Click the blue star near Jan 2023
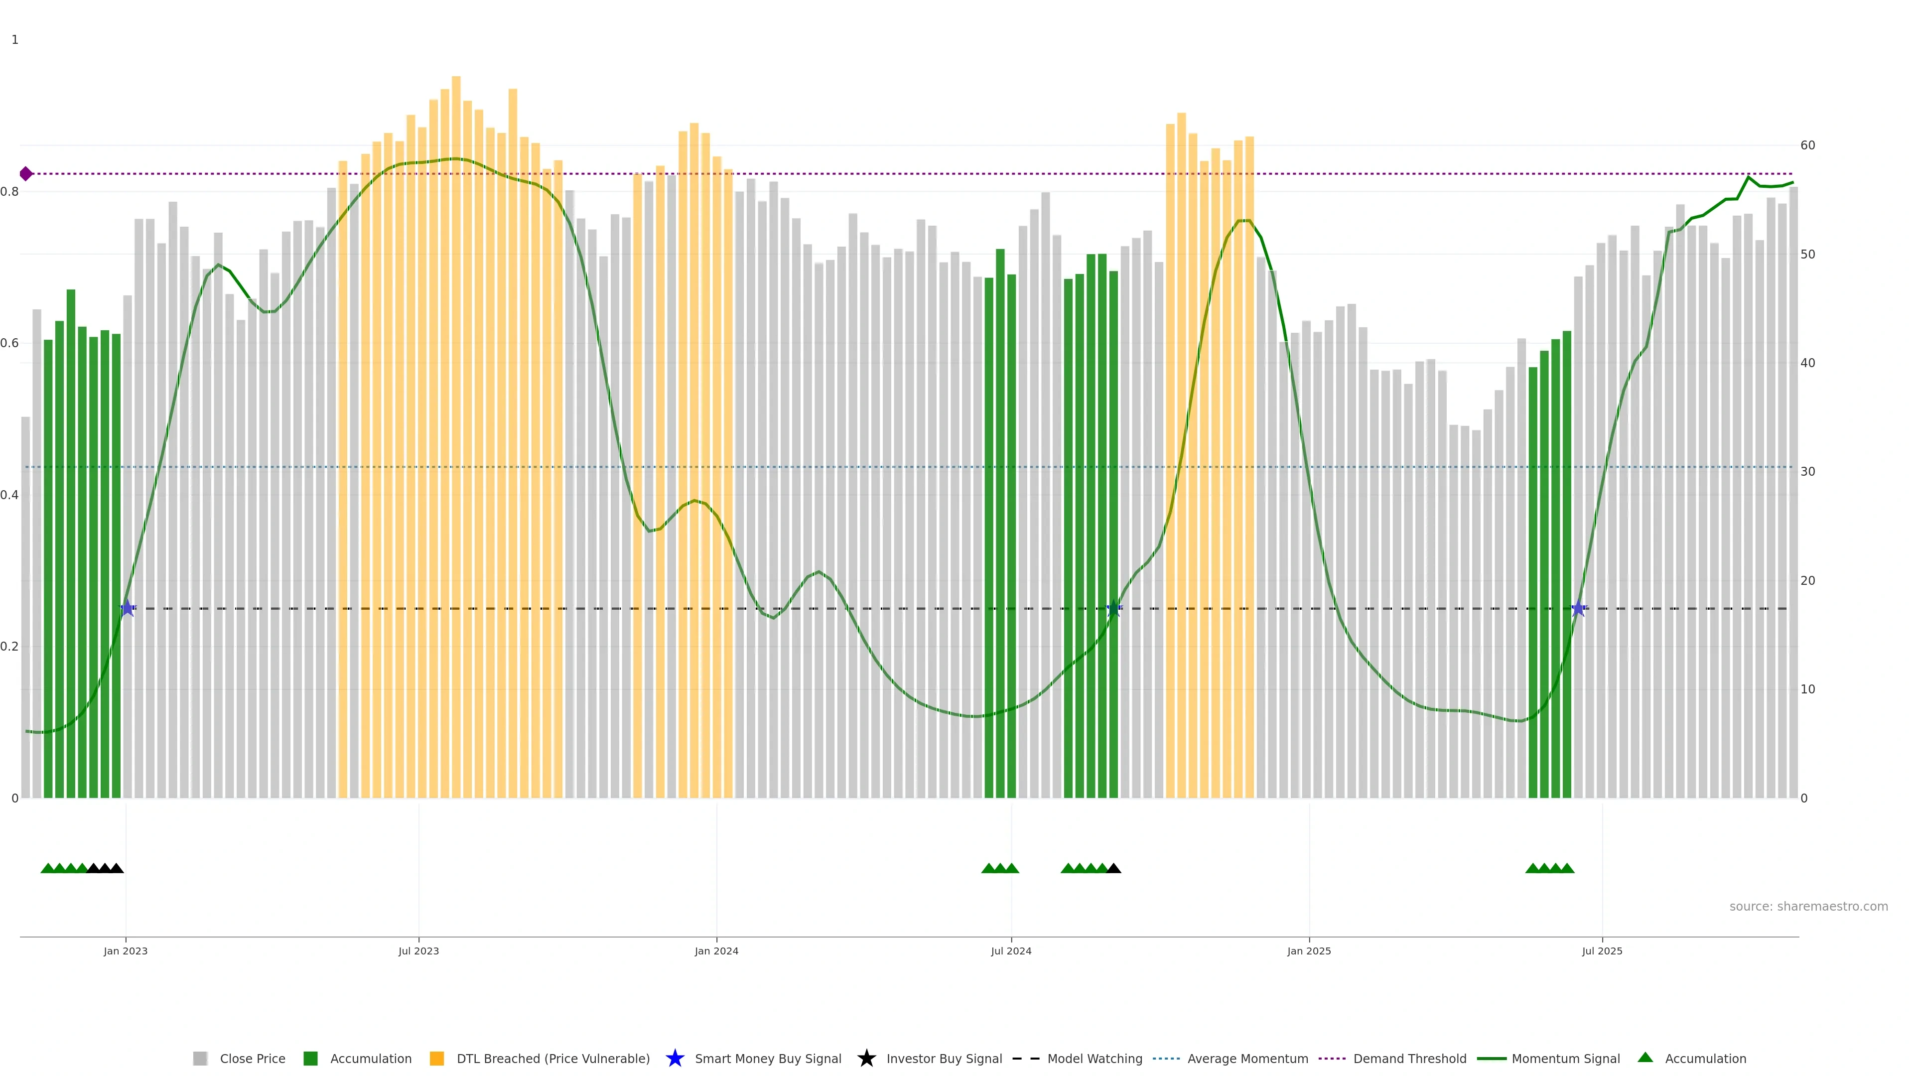1913x1076 pixels. click(127, 609)
